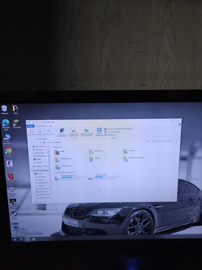Open the Counter-Strike desktop shortcut
The image size is (202, 270).
point(9,165)
